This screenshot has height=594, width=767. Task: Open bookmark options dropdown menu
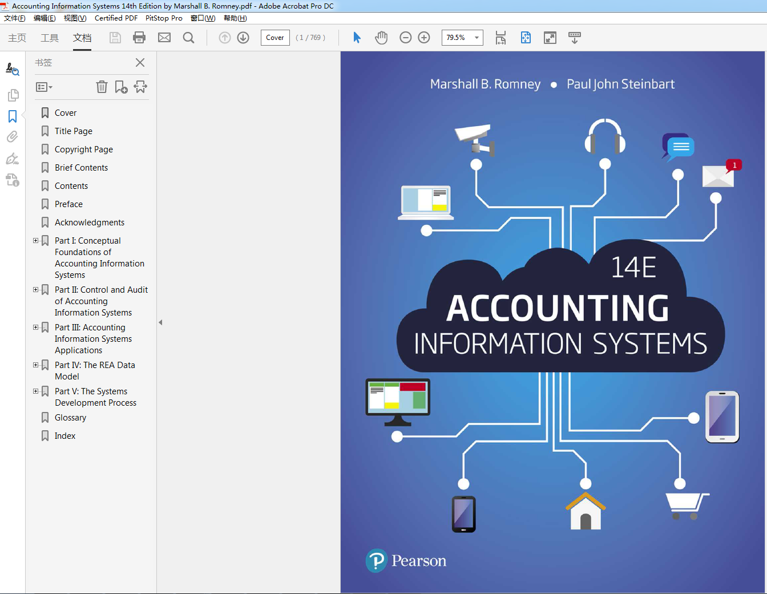(x=44, y=87)
